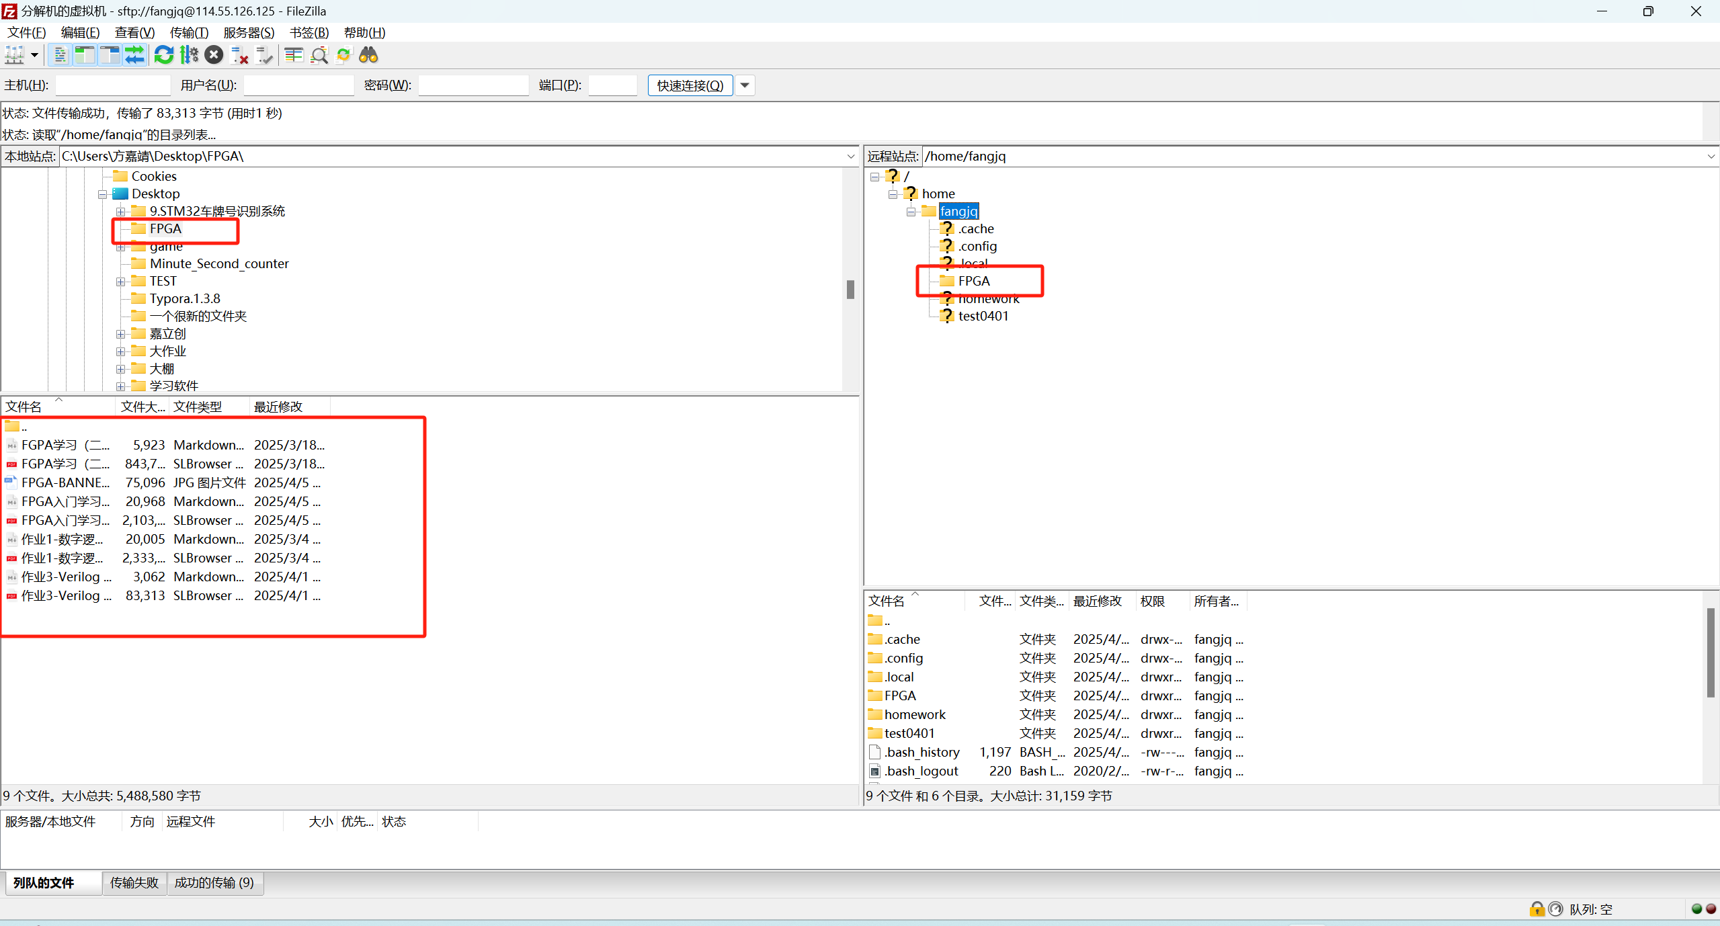This screenshot has width=1720, height=926.
Task: Toggle the message log display
Action: (60, 55)
